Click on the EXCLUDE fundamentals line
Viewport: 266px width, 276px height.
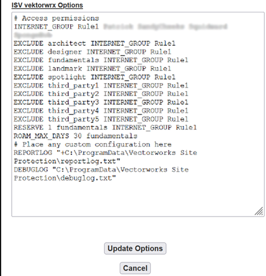coord(101,60)
